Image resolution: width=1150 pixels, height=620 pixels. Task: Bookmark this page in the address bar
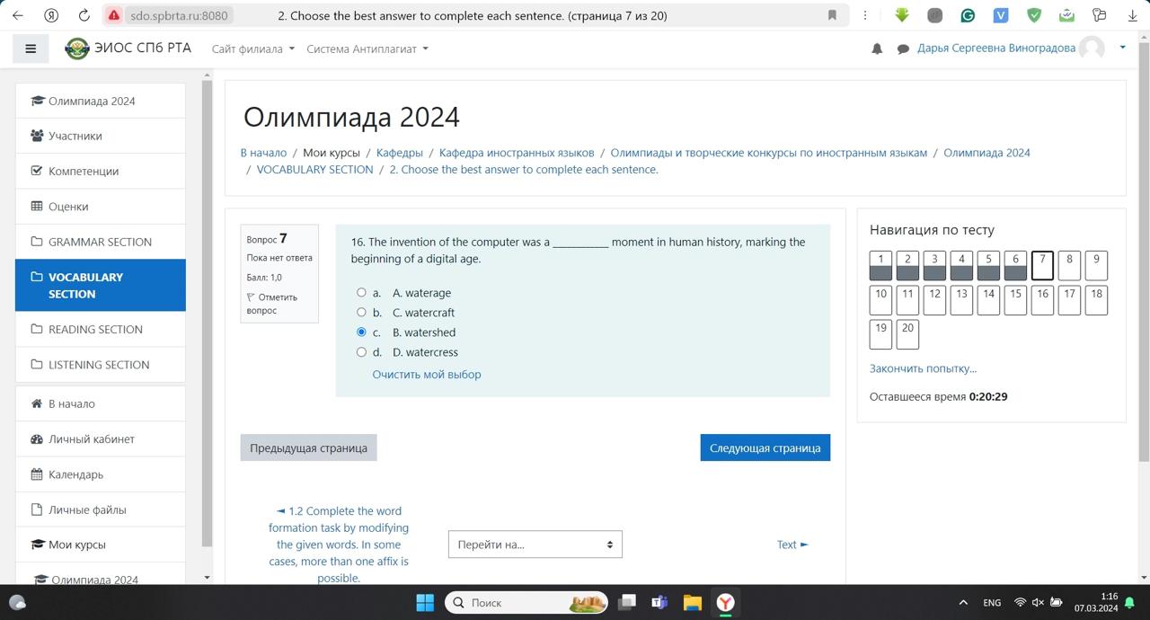(832, 15)
